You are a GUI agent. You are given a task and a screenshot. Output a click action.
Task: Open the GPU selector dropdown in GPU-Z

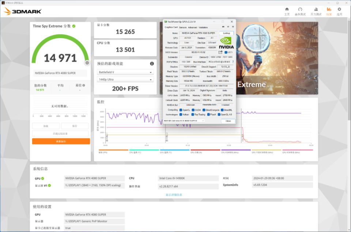(184, 121)
